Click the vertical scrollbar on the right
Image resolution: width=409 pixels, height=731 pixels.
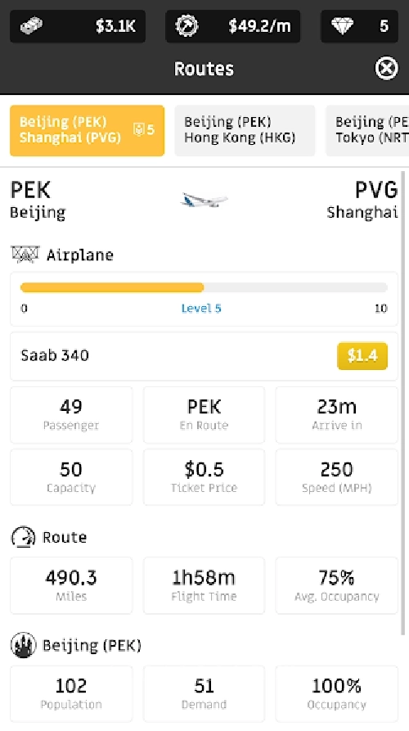click(x=403, y=403)
